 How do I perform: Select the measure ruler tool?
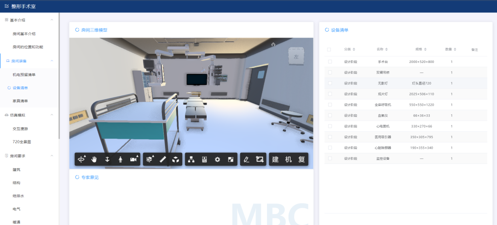coord(162,159)
